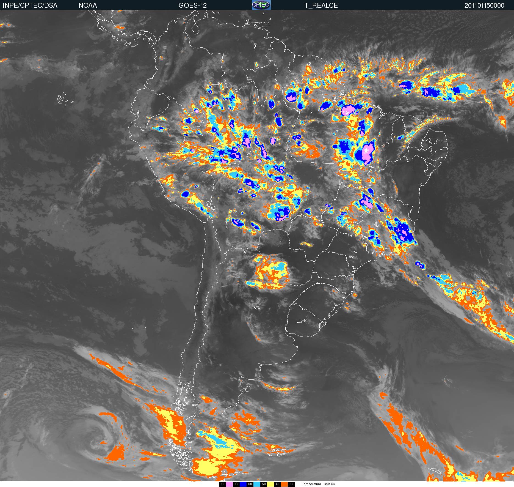Click the -70 legend value

(x=236, y=484)
